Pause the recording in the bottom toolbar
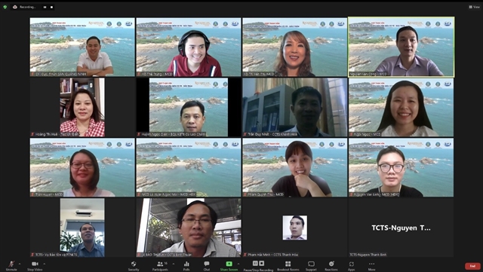 tap(255, 264)
